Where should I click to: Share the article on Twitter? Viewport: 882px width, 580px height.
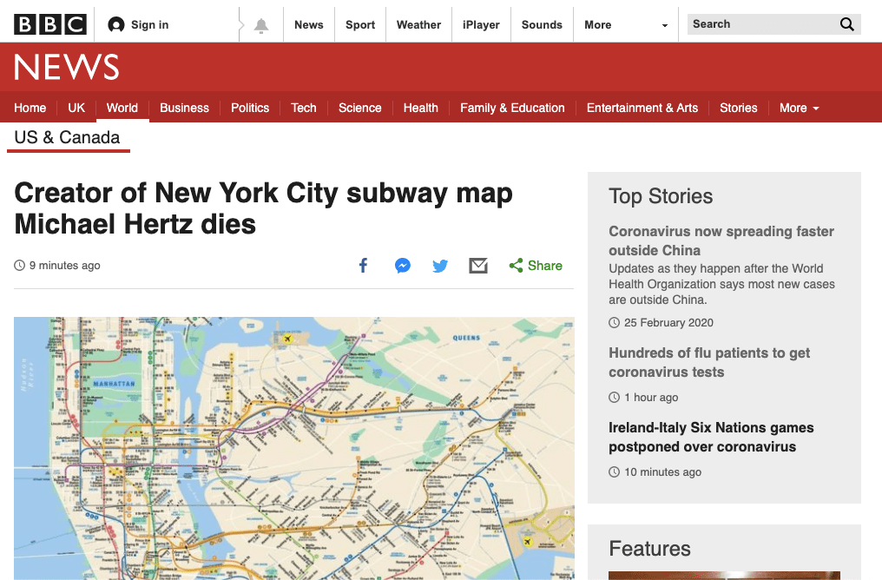pyautogui.click(x=440, y=265)
